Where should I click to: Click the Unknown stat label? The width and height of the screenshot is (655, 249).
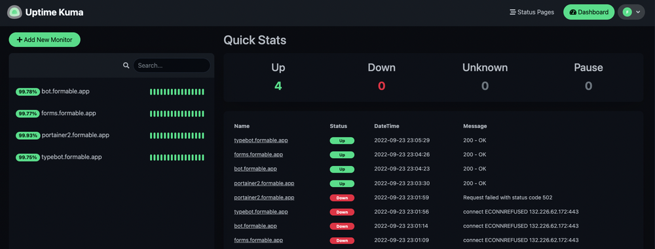[x=485, y=67]
